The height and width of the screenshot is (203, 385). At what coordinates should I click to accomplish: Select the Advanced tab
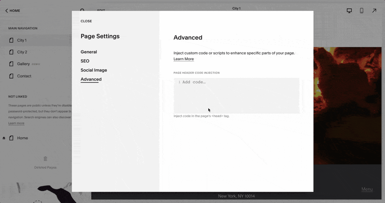point(91,79)
